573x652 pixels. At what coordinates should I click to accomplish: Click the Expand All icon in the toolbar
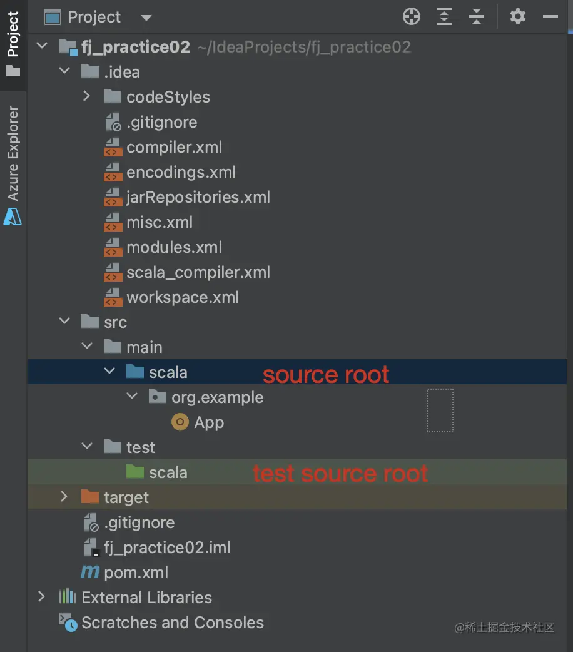pos(444,17)
